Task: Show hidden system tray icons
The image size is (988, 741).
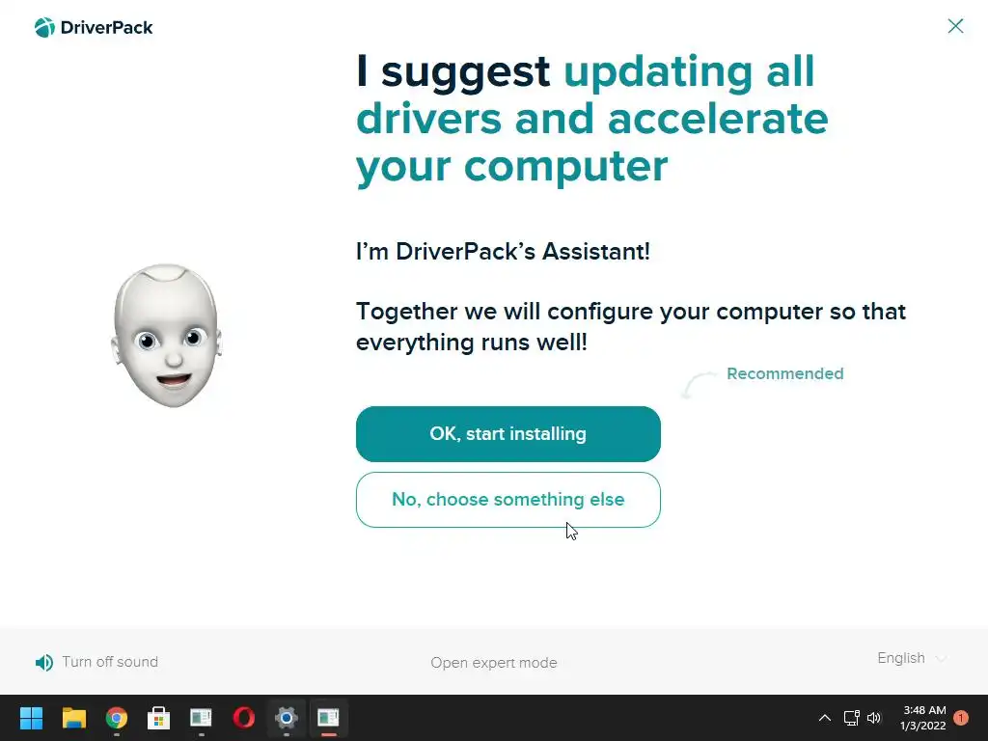Action: (824, 718)
